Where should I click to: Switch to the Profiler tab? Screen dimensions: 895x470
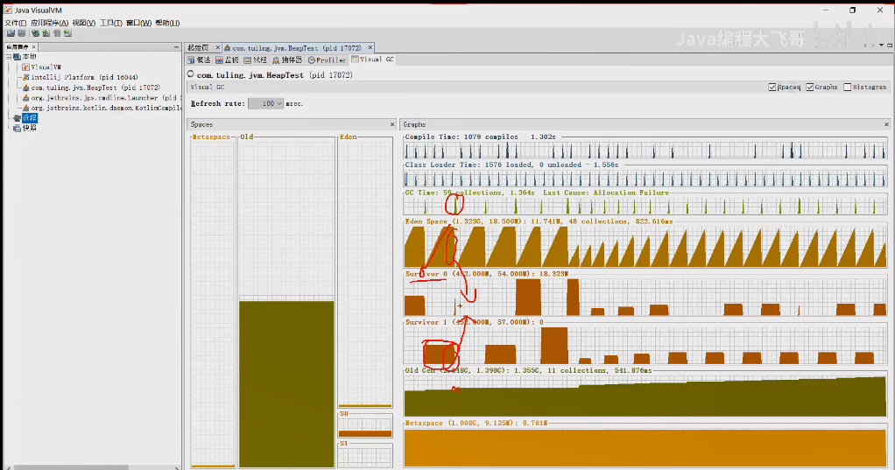[x=327, y=60]
